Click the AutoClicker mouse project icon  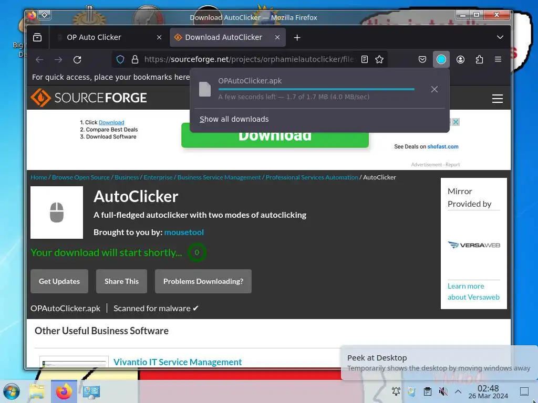click(57, 213)
